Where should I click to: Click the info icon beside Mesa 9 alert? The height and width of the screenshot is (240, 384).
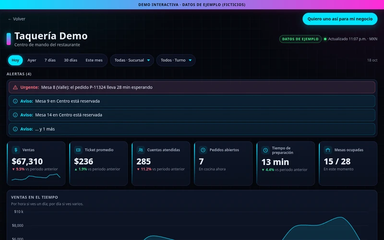tap(15, 101)
